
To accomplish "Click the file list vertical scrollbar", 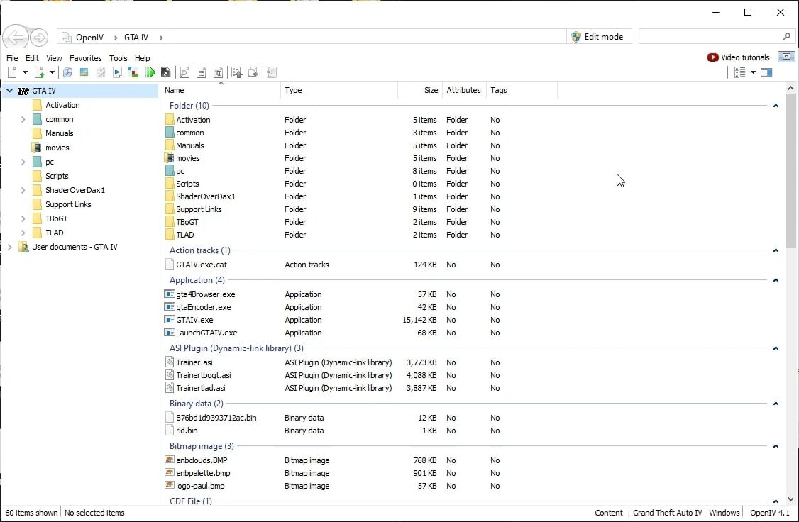I will [790, 171].
